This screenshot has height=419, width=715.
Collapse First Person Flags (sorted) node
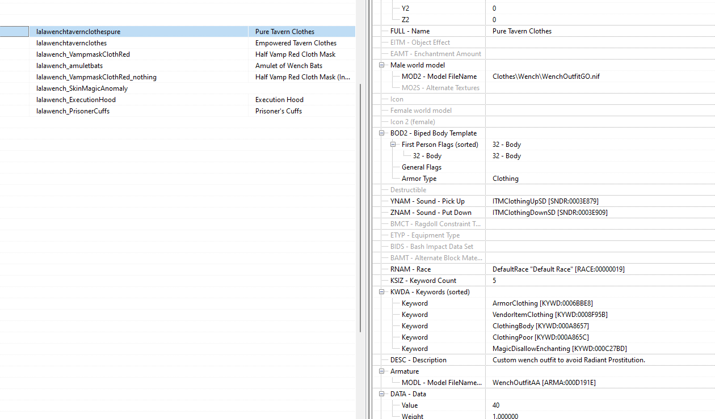tap(393, 145)
